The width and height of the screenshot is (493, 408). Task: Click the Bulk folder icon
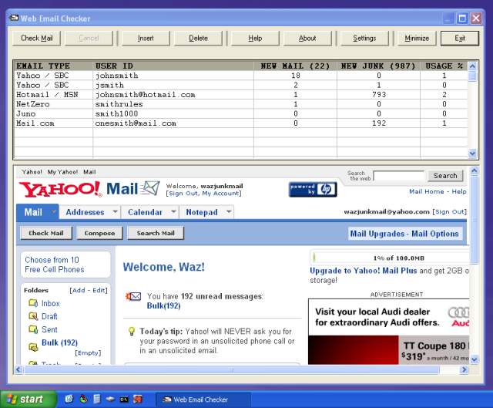tap(33, 347)
